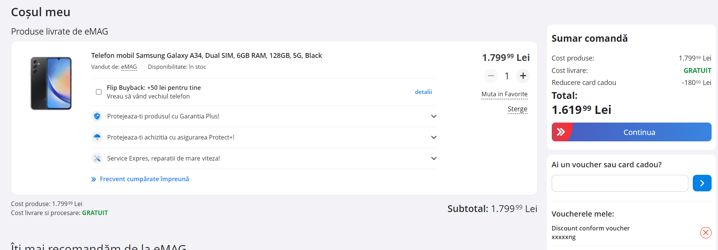Click the Garantia Plus shield icon
The image size is (718, 250).
pyautogui.click(x=97, y=116)
